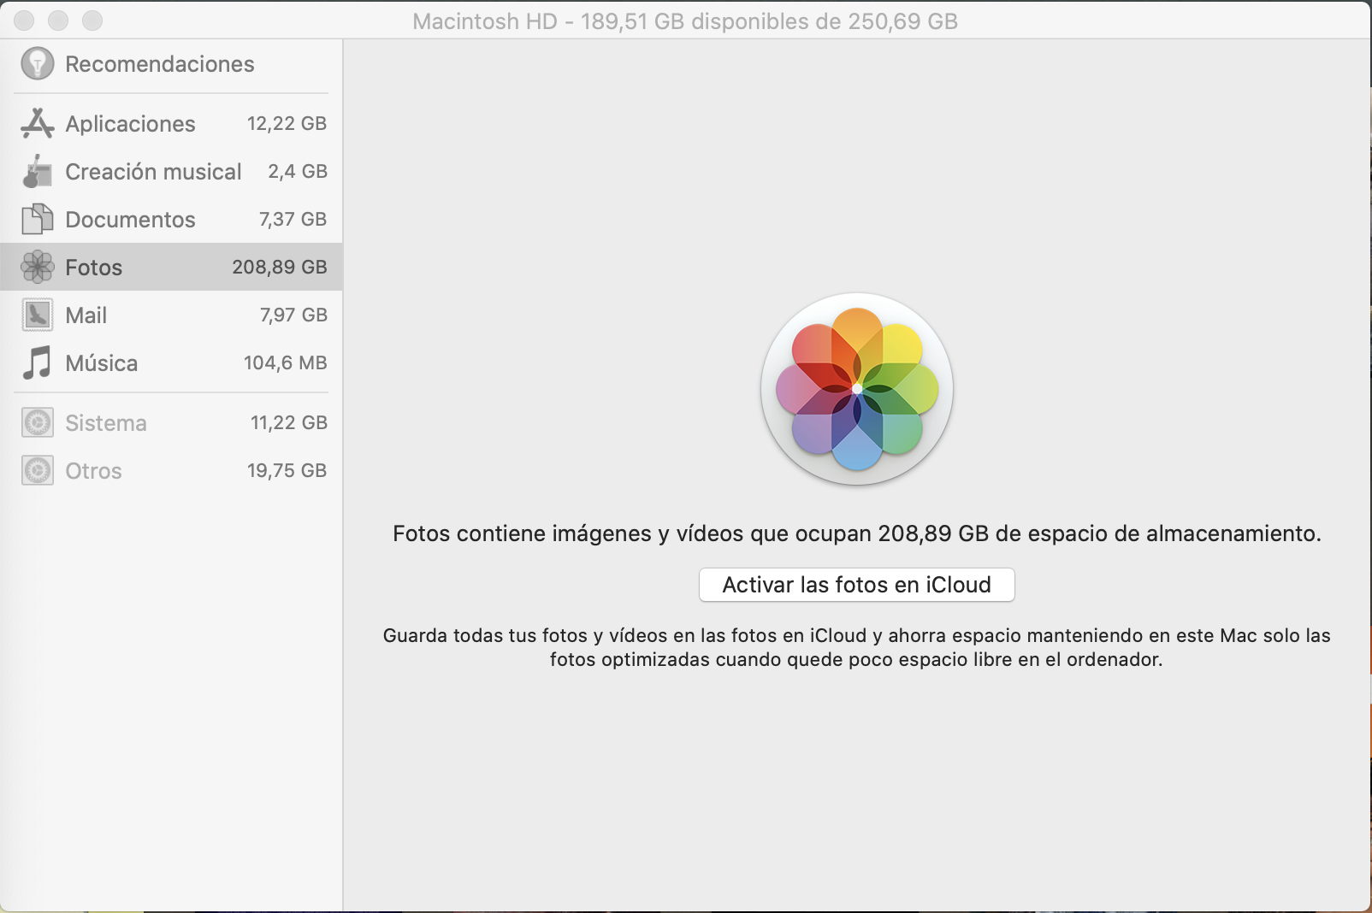Click the Creación musical guitar icon
1372x913 pixels.
coord(38,171)
